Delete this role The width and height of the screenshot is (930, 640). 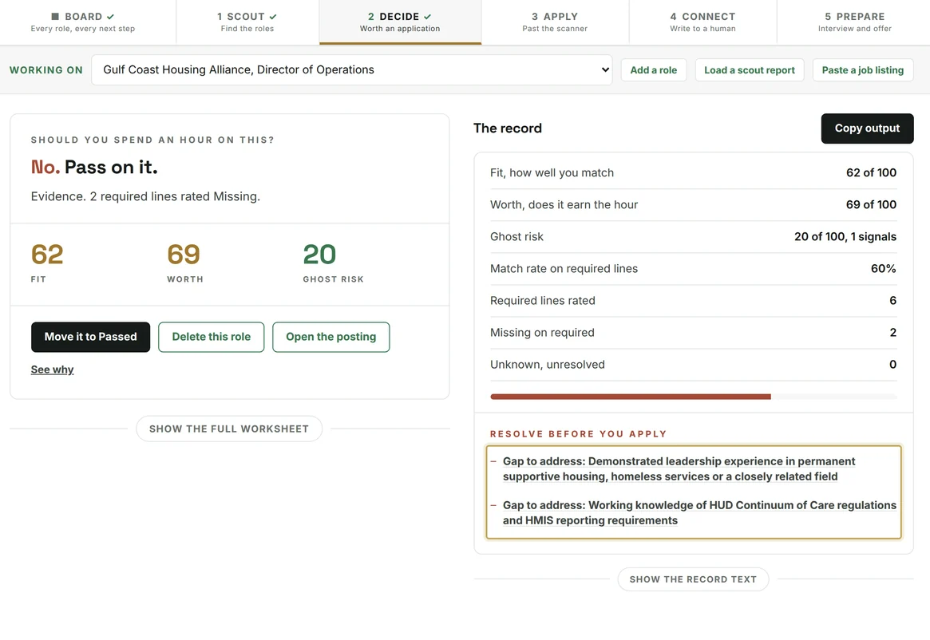212,337
